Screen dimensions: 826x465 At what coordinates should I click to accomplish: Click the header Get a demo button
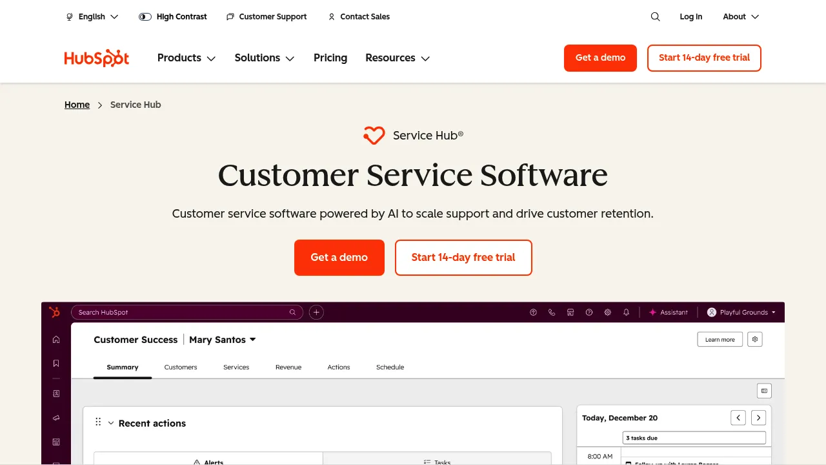[x=600, y=58]
